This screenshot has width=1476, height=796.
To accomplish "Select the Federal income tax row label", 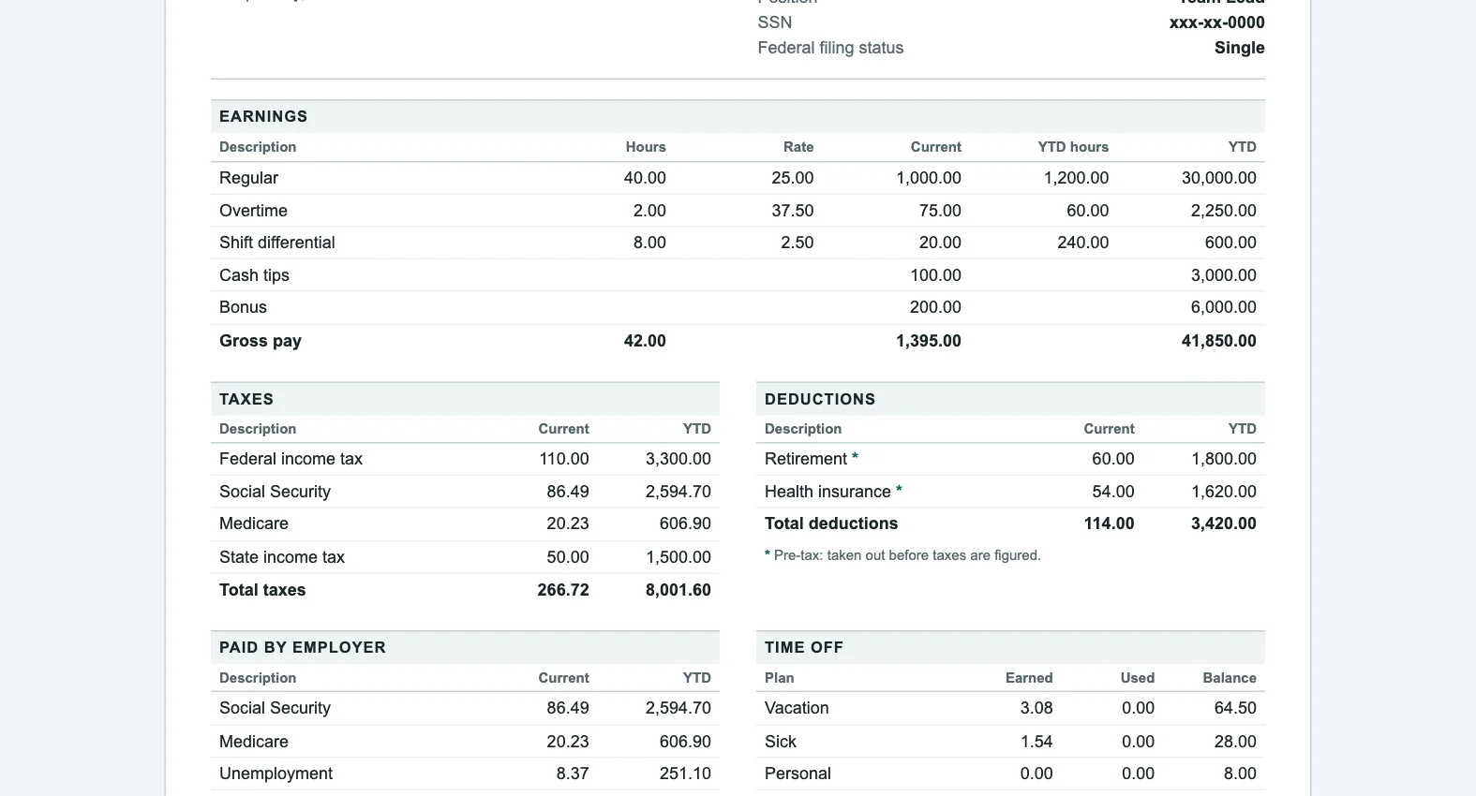I will tap(291, 459).
